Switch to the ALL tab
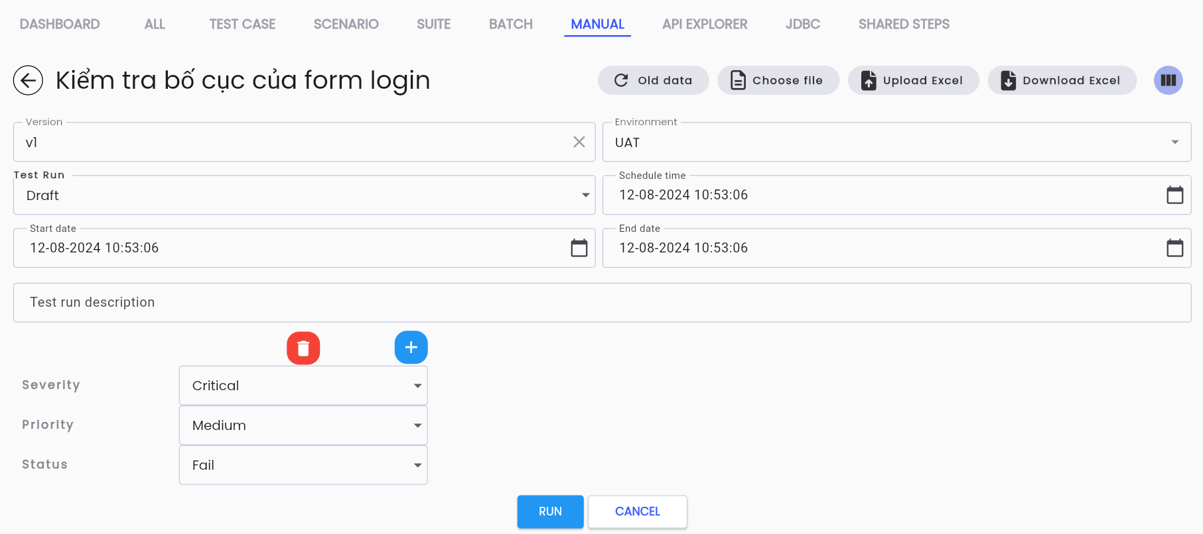This screenshot has width=1203, height=534. 155,24
